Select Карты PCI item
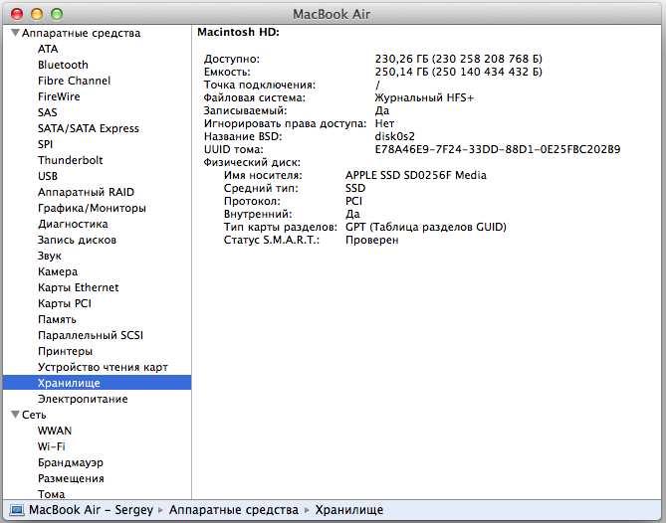The image size is (666, 523). [x=65, y=303]
